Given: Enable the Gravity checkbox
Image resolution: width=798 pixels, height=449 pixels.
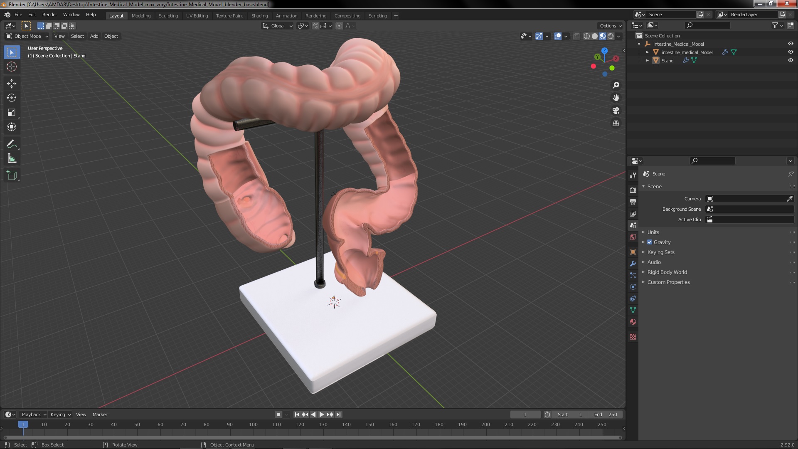Looking at the screenshot, I should click(650, 242).
